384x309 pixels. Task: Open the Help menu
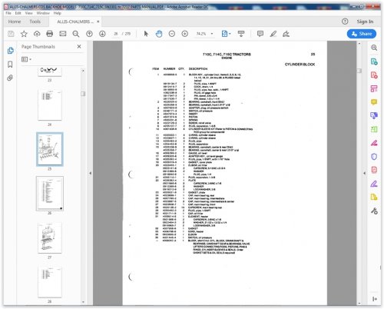coord(57,13)
